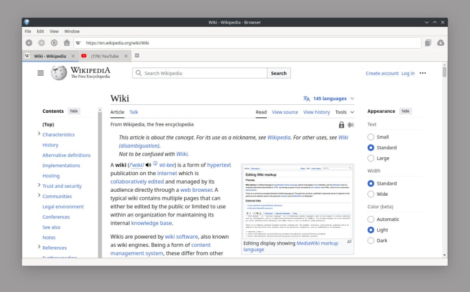Enlarge the image using the caption icon
Image resolution: width=470 pixels, height=292 pixels.
349,242
